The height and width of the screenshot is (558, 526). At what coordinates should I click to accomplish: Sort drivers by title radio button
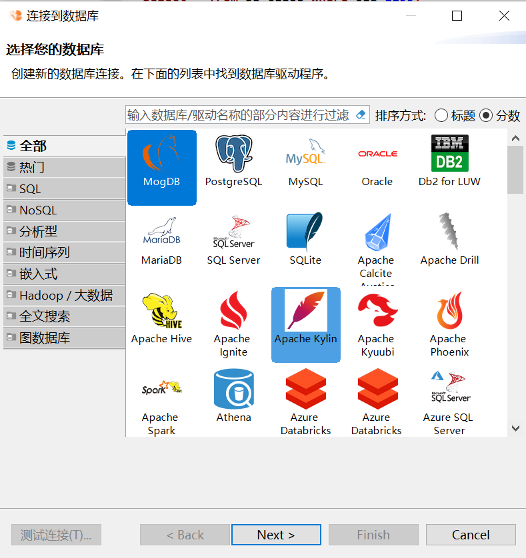(x=441, y=116)
